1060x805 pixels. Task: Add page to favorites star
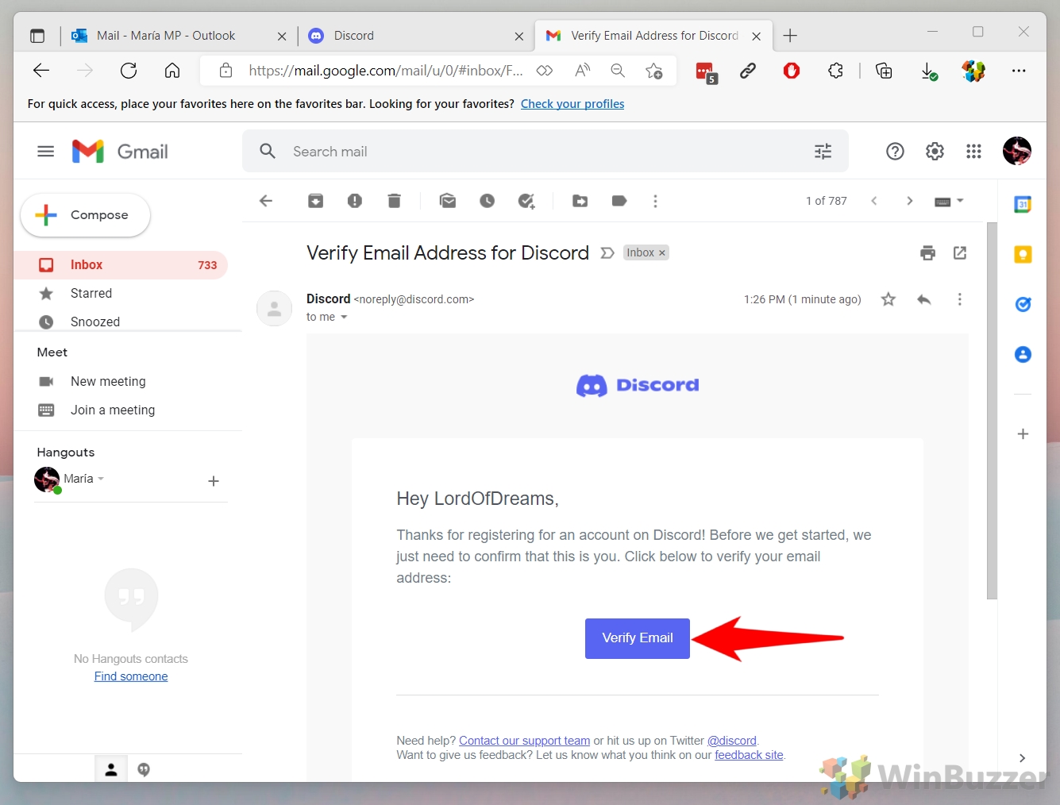coord(654,71)
